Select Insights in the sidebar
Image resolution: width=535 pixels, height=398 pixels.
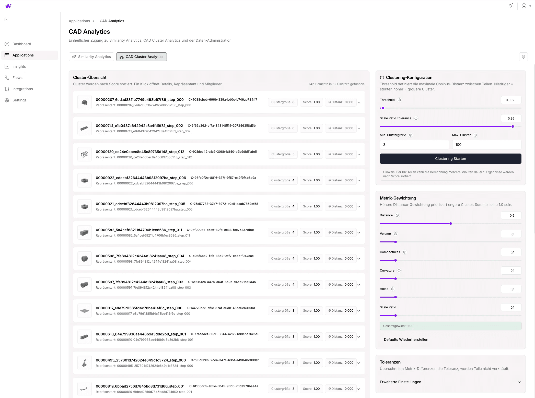19,66
